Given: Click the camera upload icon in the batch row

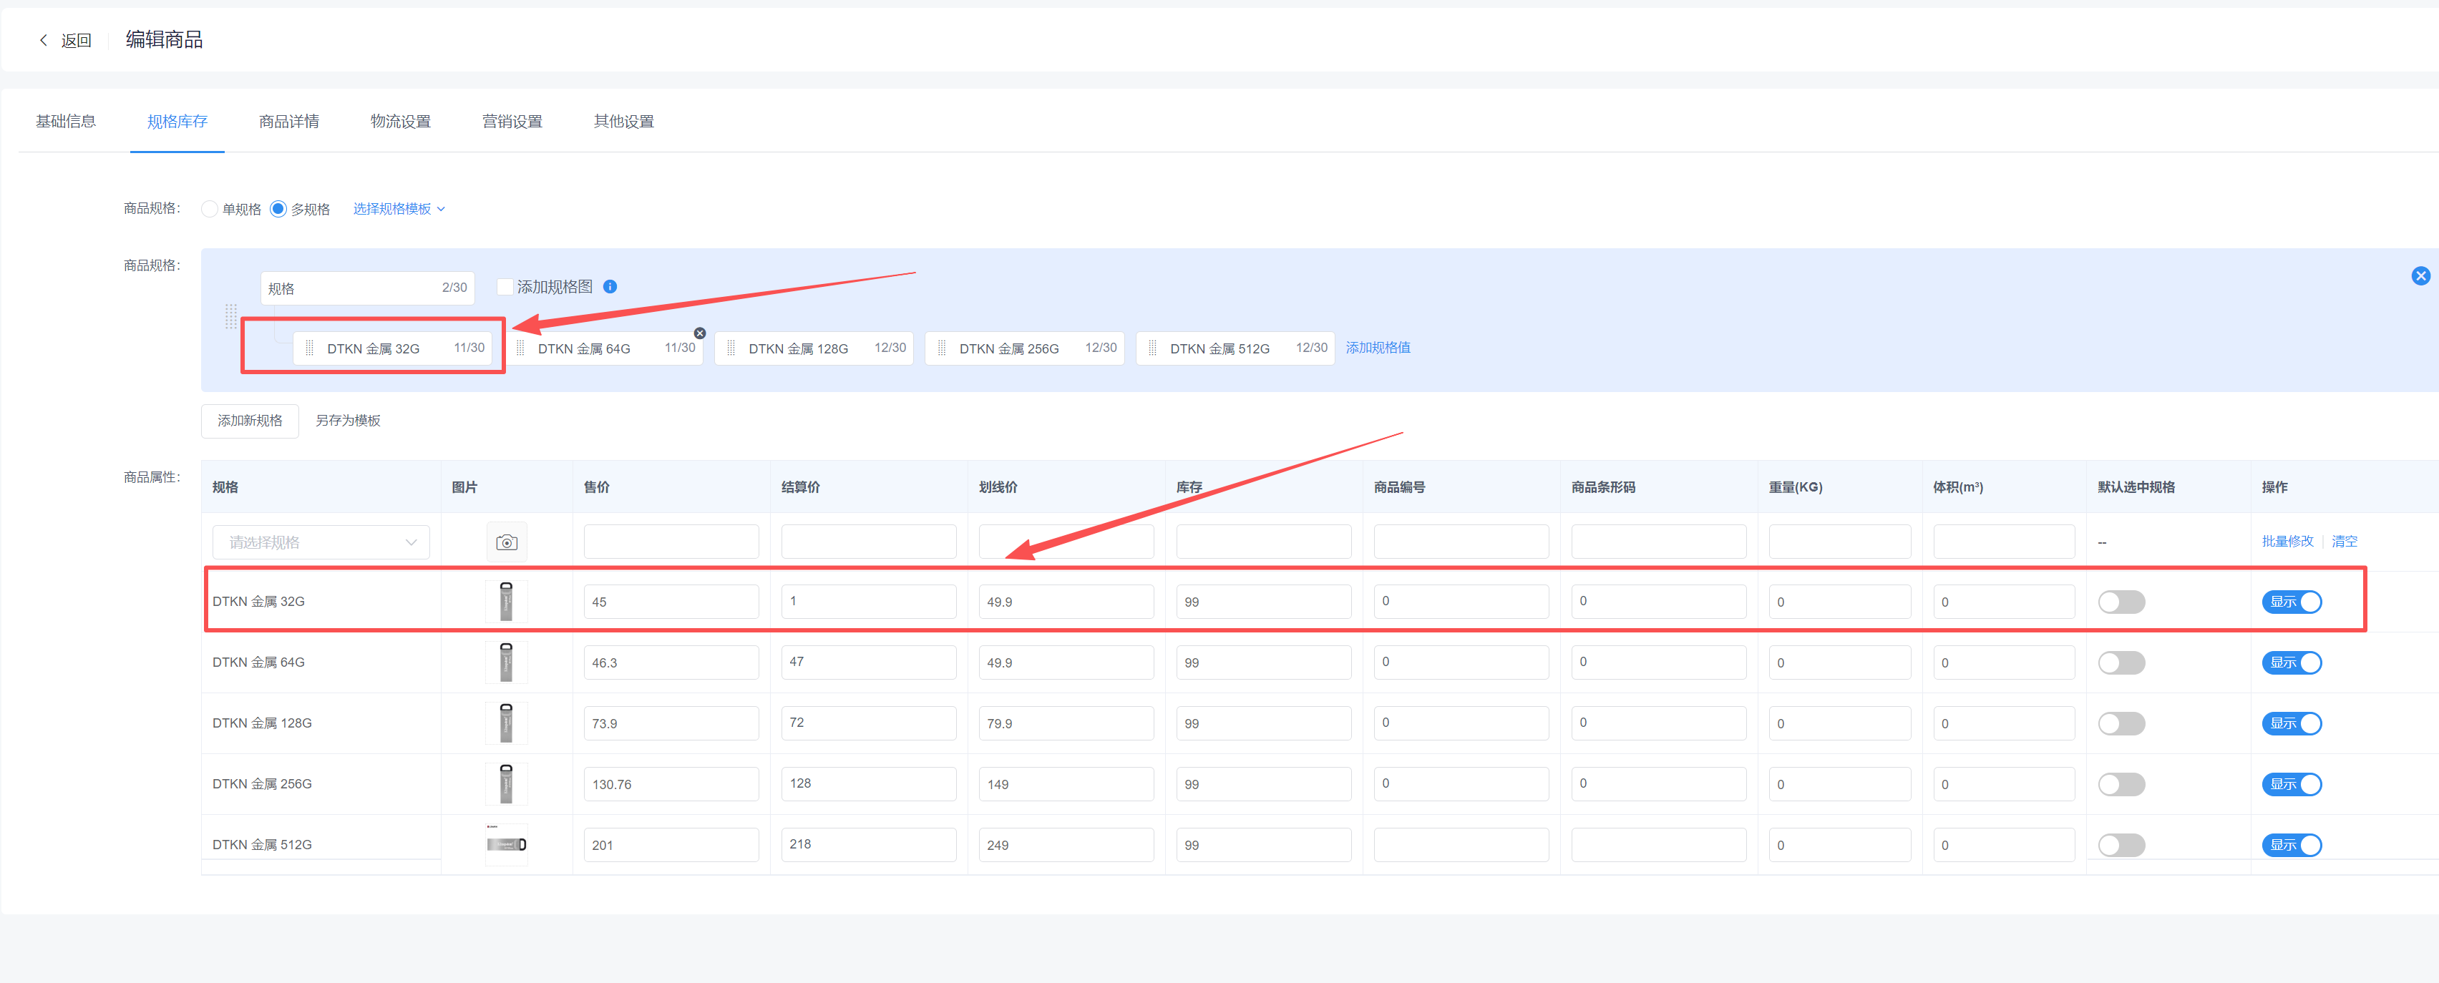Looking at the screenshot, I should point(507,542).
